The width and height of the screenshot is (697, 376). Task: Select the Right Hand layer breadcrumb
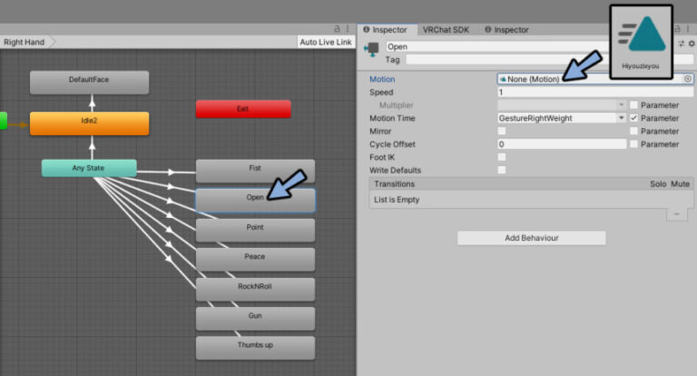click(x=25, y=43)
